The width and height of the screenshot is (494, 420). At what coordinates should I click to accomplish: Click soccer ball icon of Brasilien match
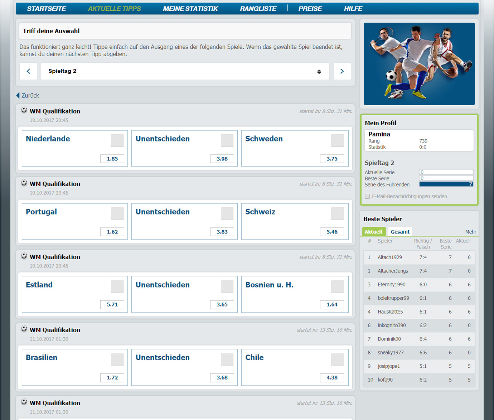click(24, 329)
